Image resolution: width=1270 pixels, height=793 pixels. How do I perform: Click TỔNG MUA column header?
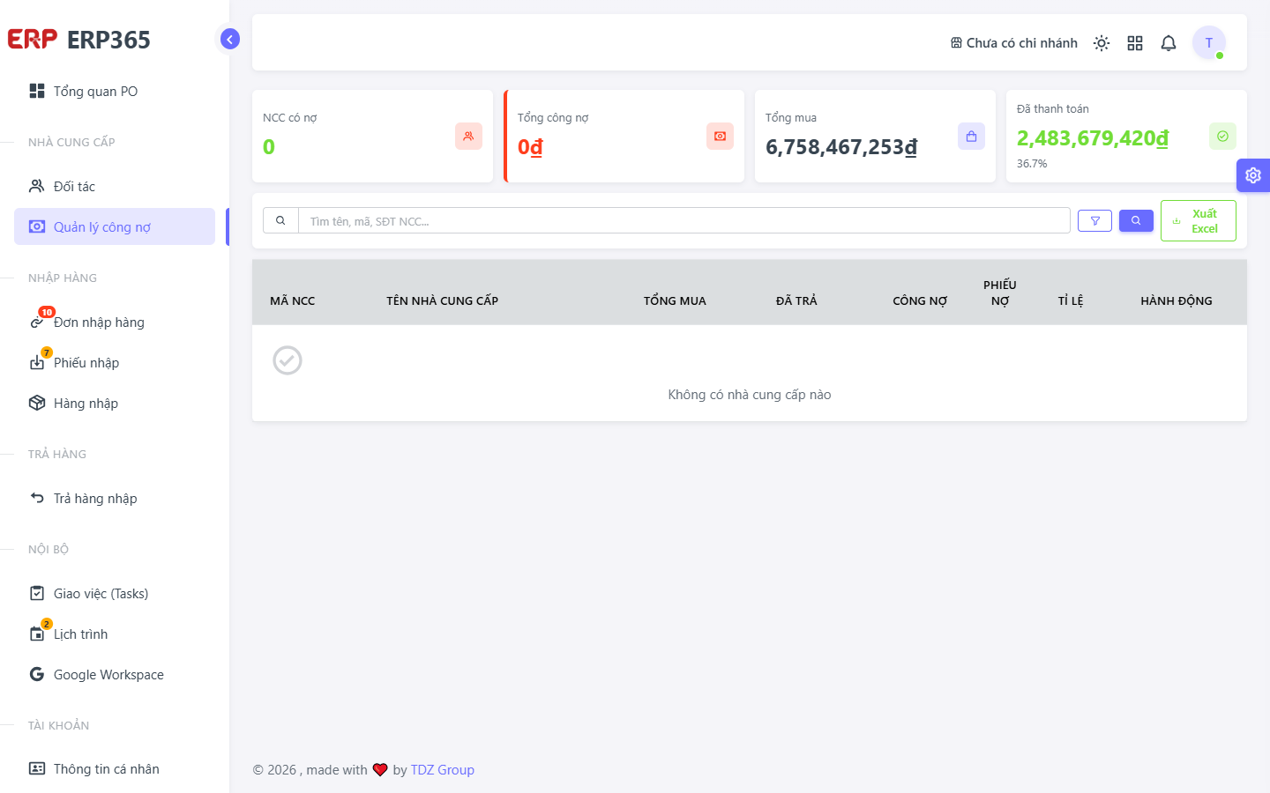pos(675,300)
